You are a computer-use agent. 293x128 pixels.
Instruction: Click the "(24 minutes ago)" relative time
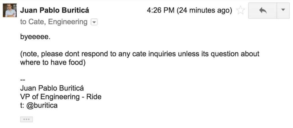click(204, 11)
